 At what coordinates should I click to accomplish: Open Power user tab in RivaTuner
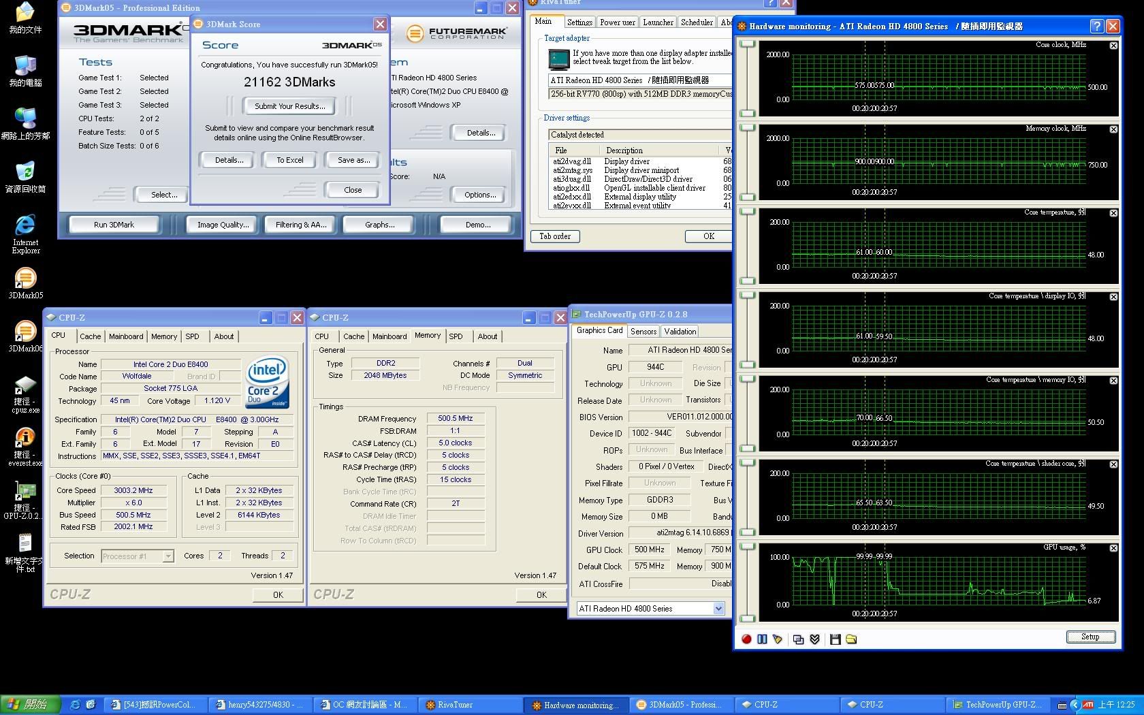pyautogui.click(x=618, y=22)
